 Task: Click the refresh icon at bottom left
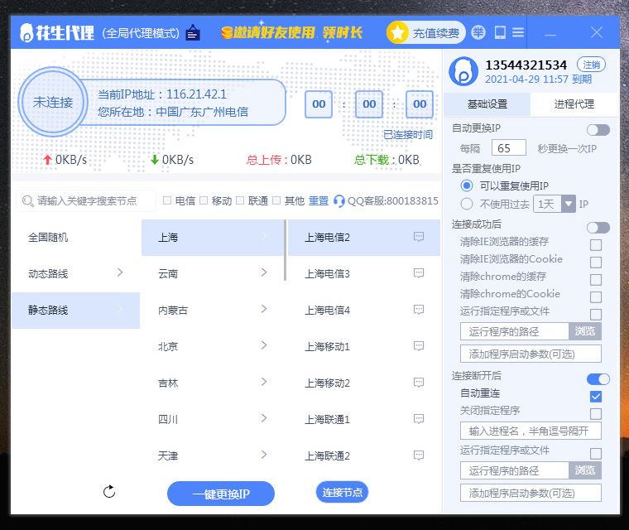tap(109, 492)
